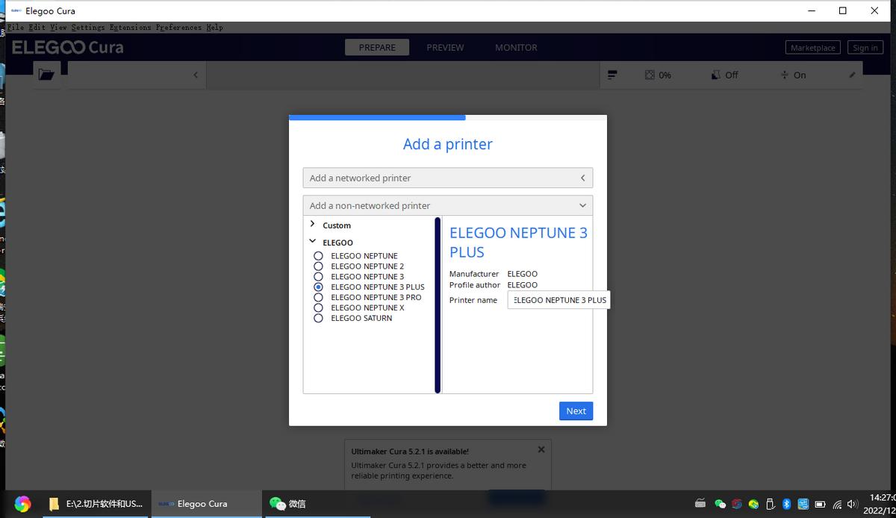Select ELEGOO NEPTUNE X radio button
The width and height of the screenshot is (896, 518).
(x=318, y=308)
